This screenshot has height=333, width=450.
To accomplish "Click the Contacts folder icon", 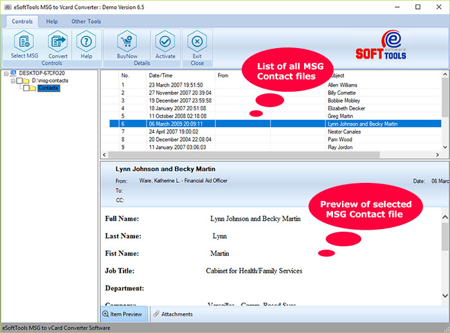I will point(33,88).
